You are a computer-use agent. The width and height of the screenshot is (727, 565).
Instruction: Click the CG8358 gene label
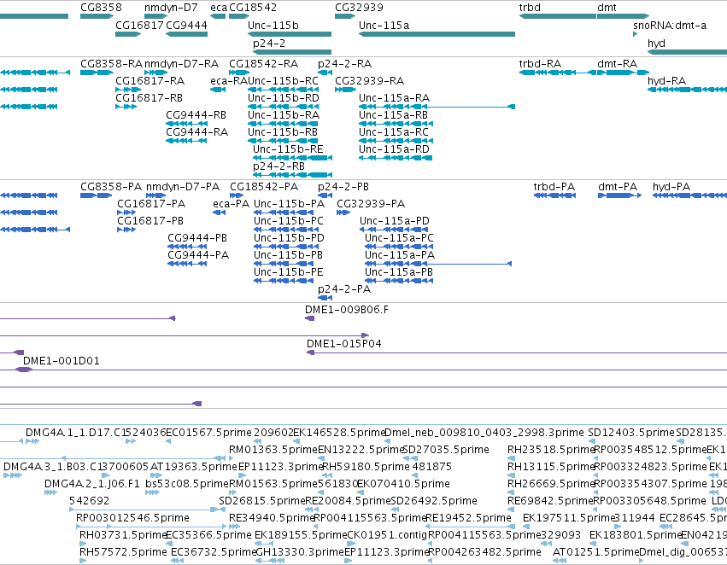[101, 8]
